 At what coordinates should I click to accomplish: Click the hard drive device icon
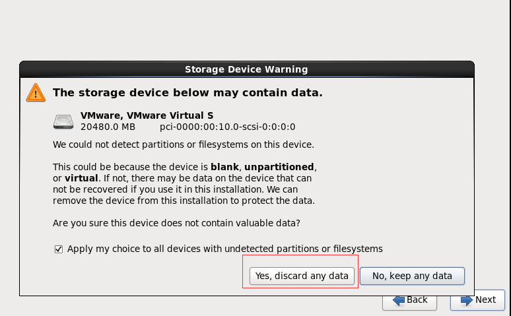[x=63, y=121]
